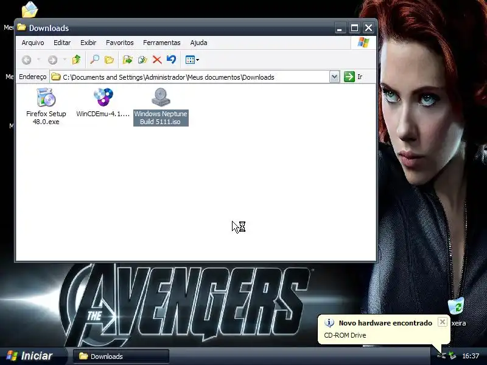Expand the address bar dropdown arrow
Viewport: 487px width, 365px height.
click(x=334, y=77)
